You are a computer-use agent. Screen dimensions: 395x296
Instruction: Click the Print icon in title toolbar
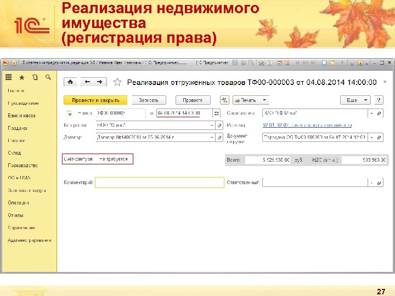[x=243, y=62]
